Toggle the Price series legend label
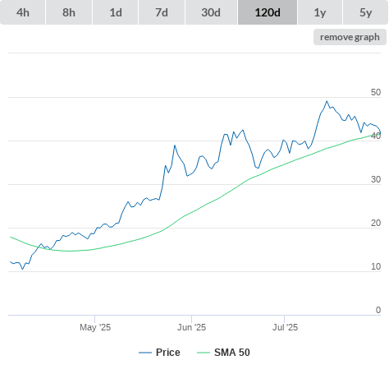The height and width of the screenshot is (374, 389). (x=168, y=353)
